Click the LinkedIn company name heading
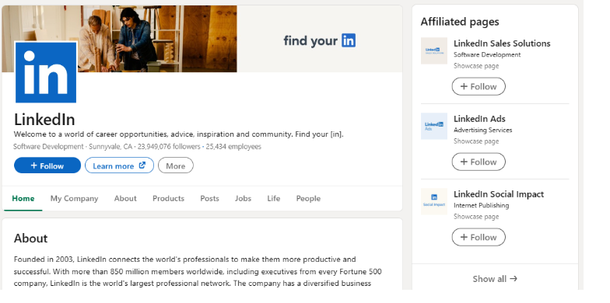 point(44,120)
